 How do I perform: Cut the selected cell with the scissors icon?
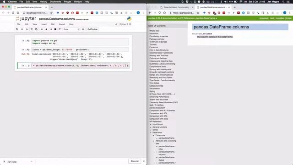pyautogui.click(x=27, y=29)
